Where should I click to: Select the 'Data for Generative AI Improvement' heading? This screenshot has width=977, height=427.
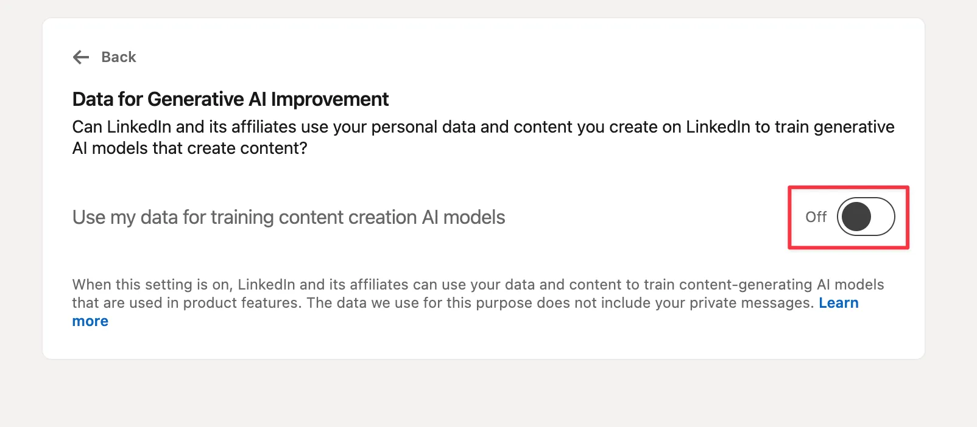(230, 99)
